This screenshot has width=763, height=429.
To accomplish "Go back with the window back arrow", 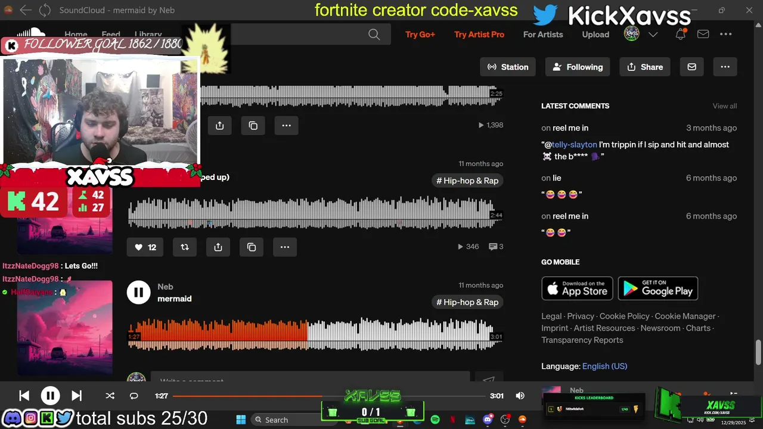I will (25, 10).
